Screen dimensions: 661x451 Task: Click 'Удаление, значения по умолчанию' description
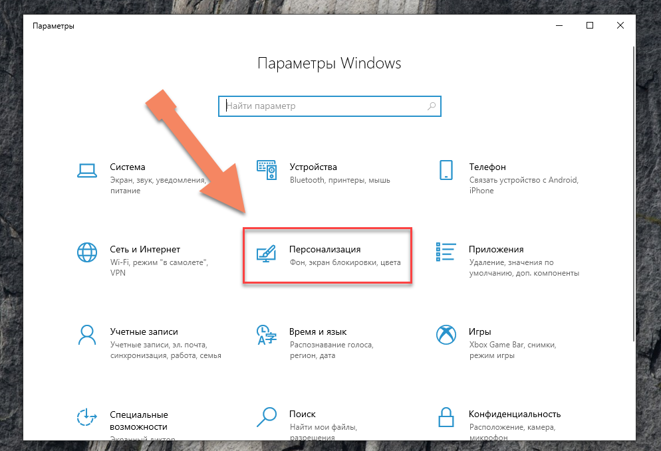[x=524, y=268]
